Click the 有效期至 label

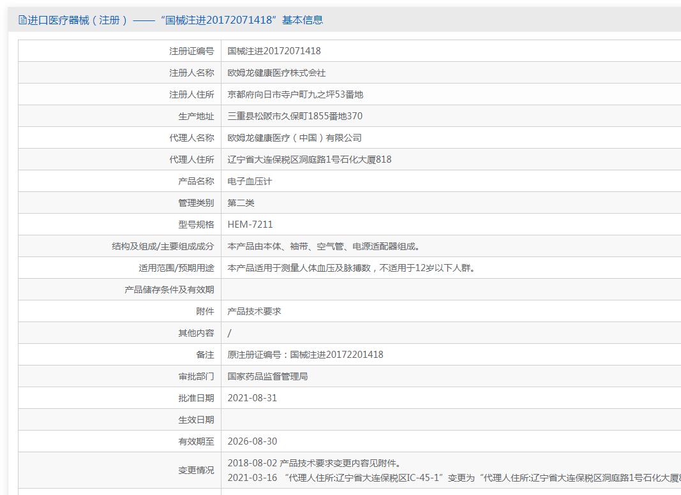coord(196,442)
